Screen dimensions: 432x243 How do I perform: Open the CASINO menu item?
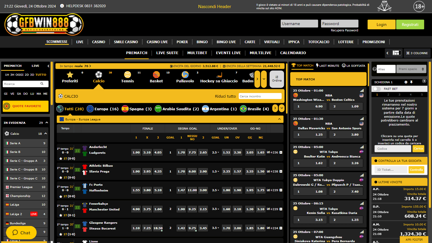click(98, 42)
